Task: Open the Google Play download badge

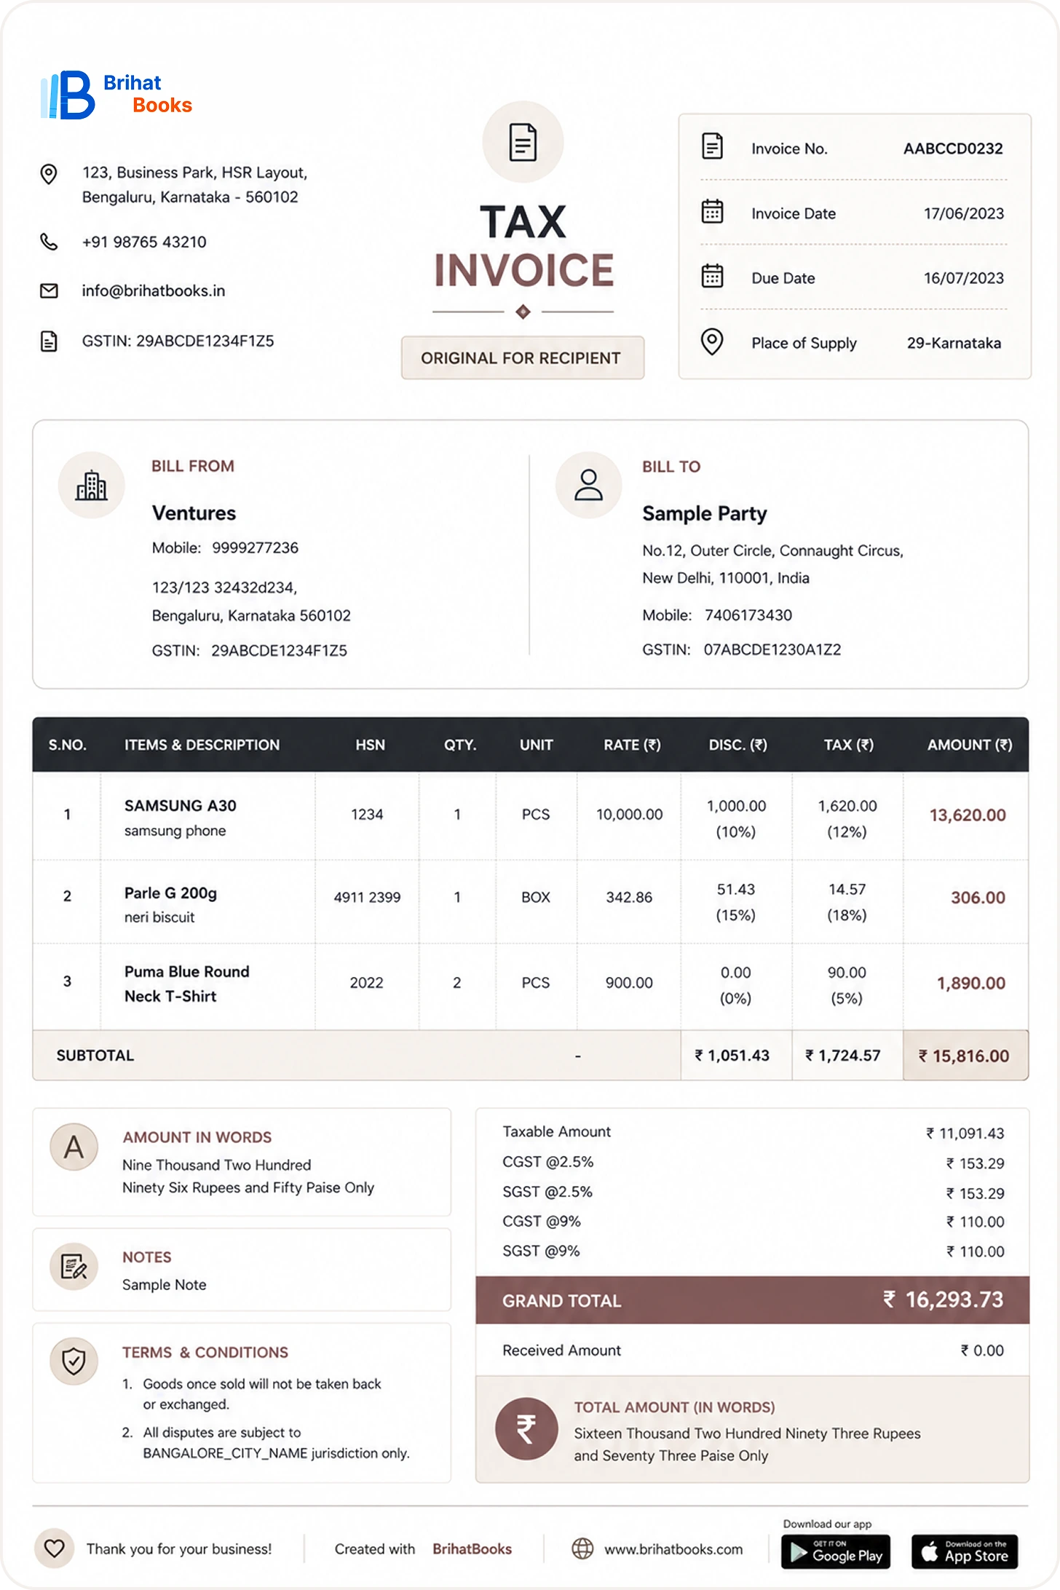Action: coord(836,1551)
